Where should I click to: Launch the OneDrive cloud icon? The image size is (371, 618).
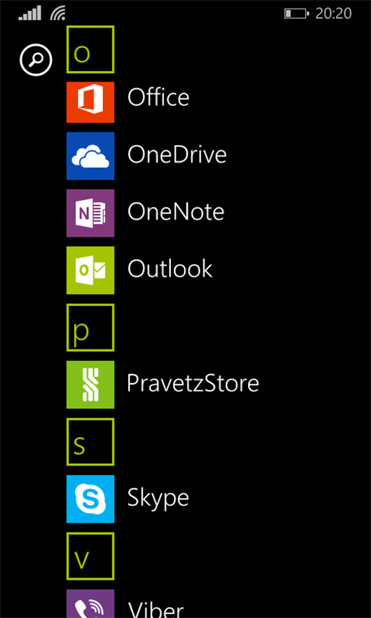90,156
